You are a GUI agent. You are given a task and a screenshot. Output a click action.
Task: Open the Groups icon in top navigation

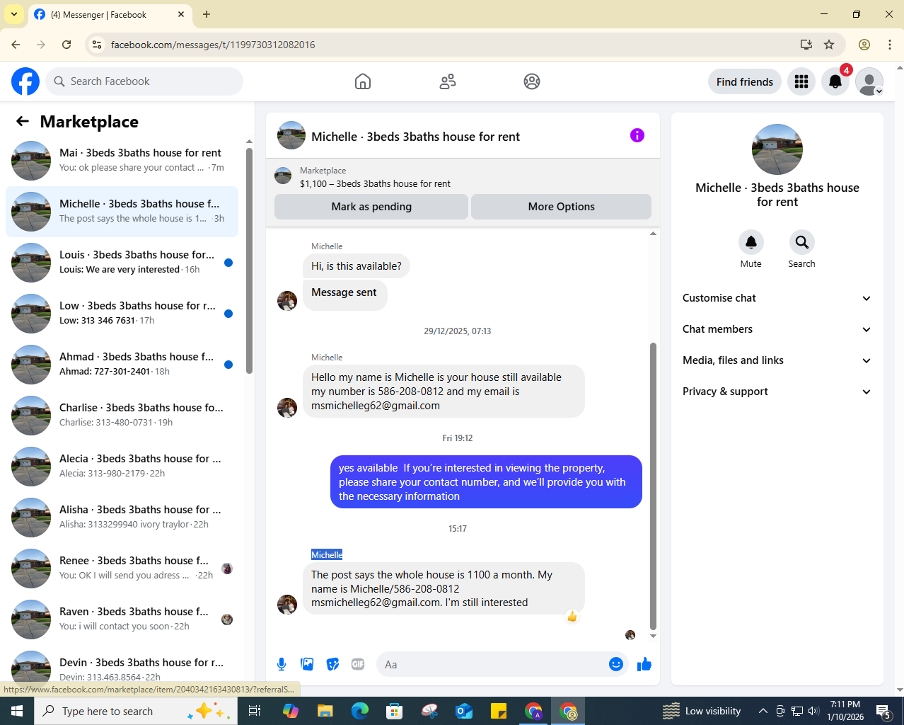(532, 81)
